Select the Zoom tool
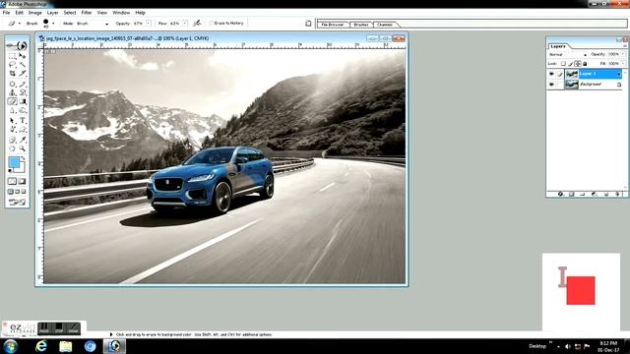This screenshot has width=630, height=354. [x=23, y=148]
